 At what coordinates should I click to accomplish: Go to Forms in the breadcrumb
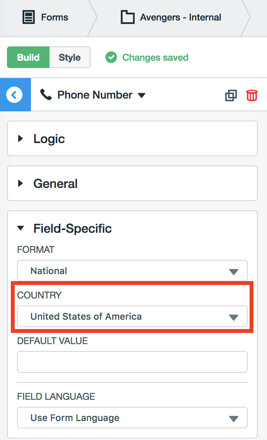point(54,17)
